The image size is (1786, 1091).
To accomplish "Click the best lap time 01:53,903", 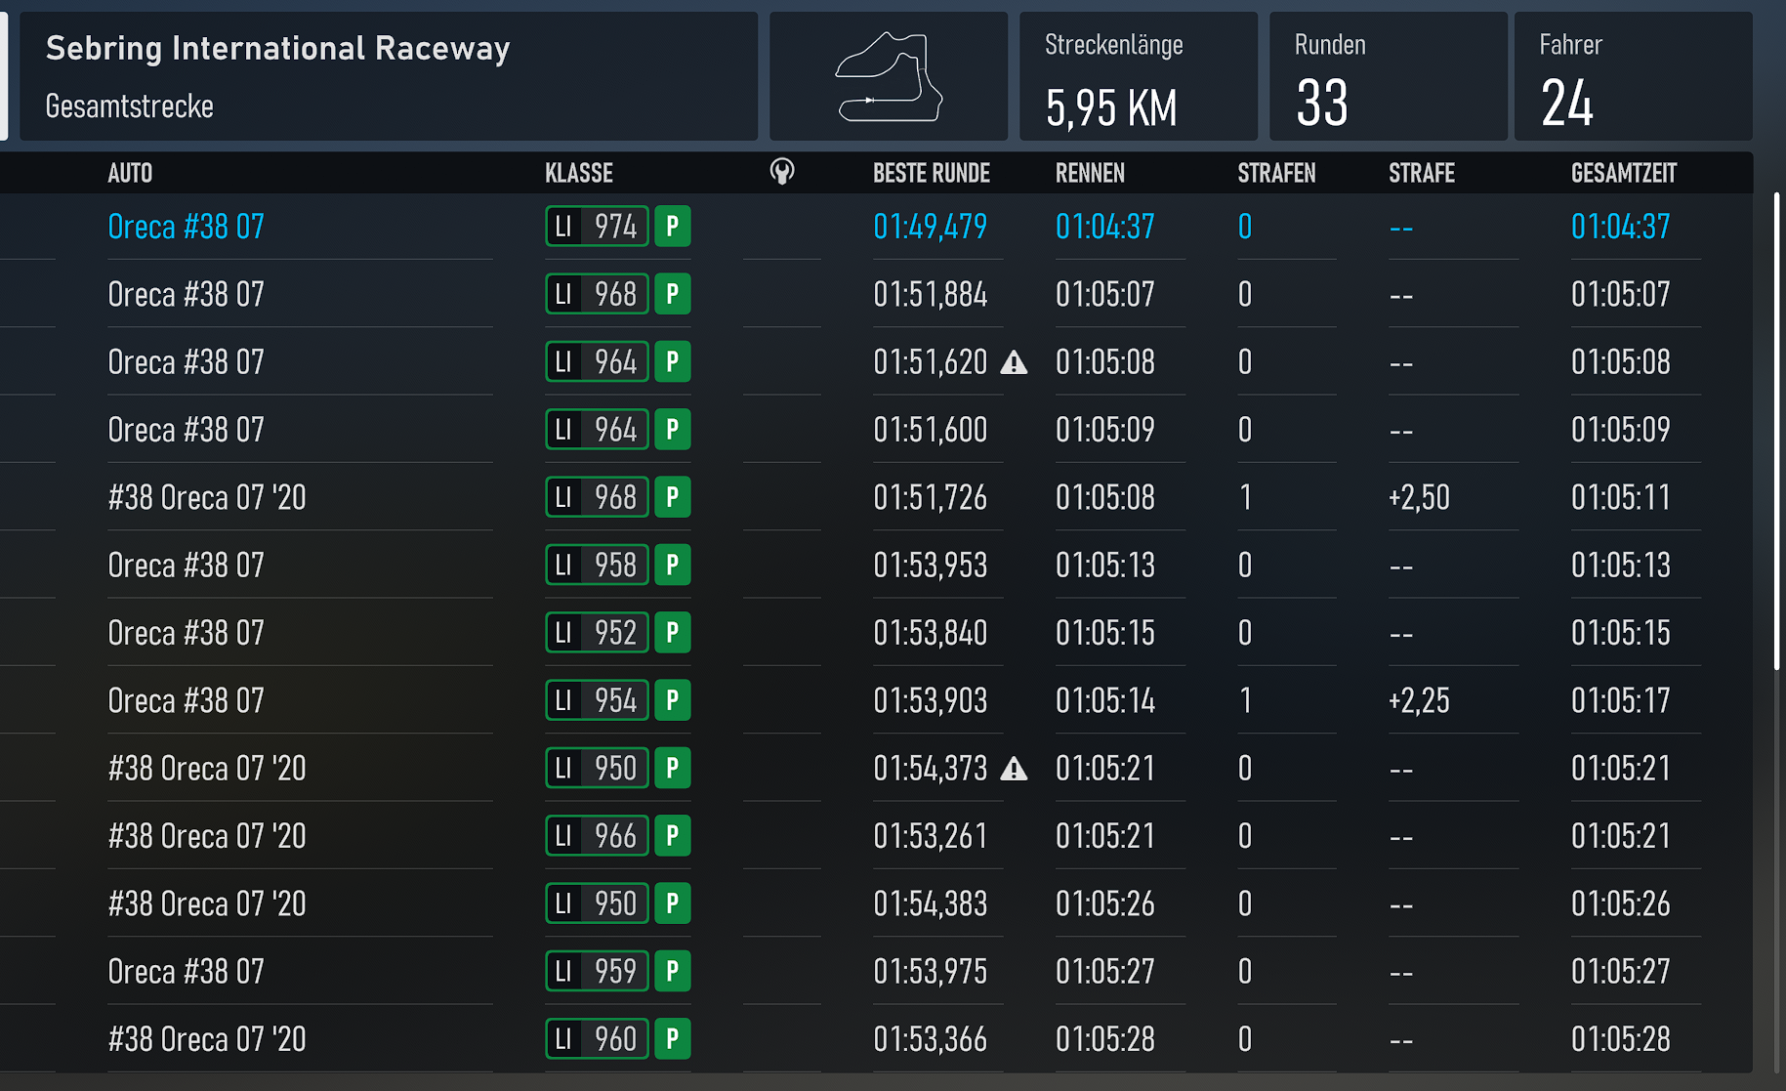I will pos(930,700).
